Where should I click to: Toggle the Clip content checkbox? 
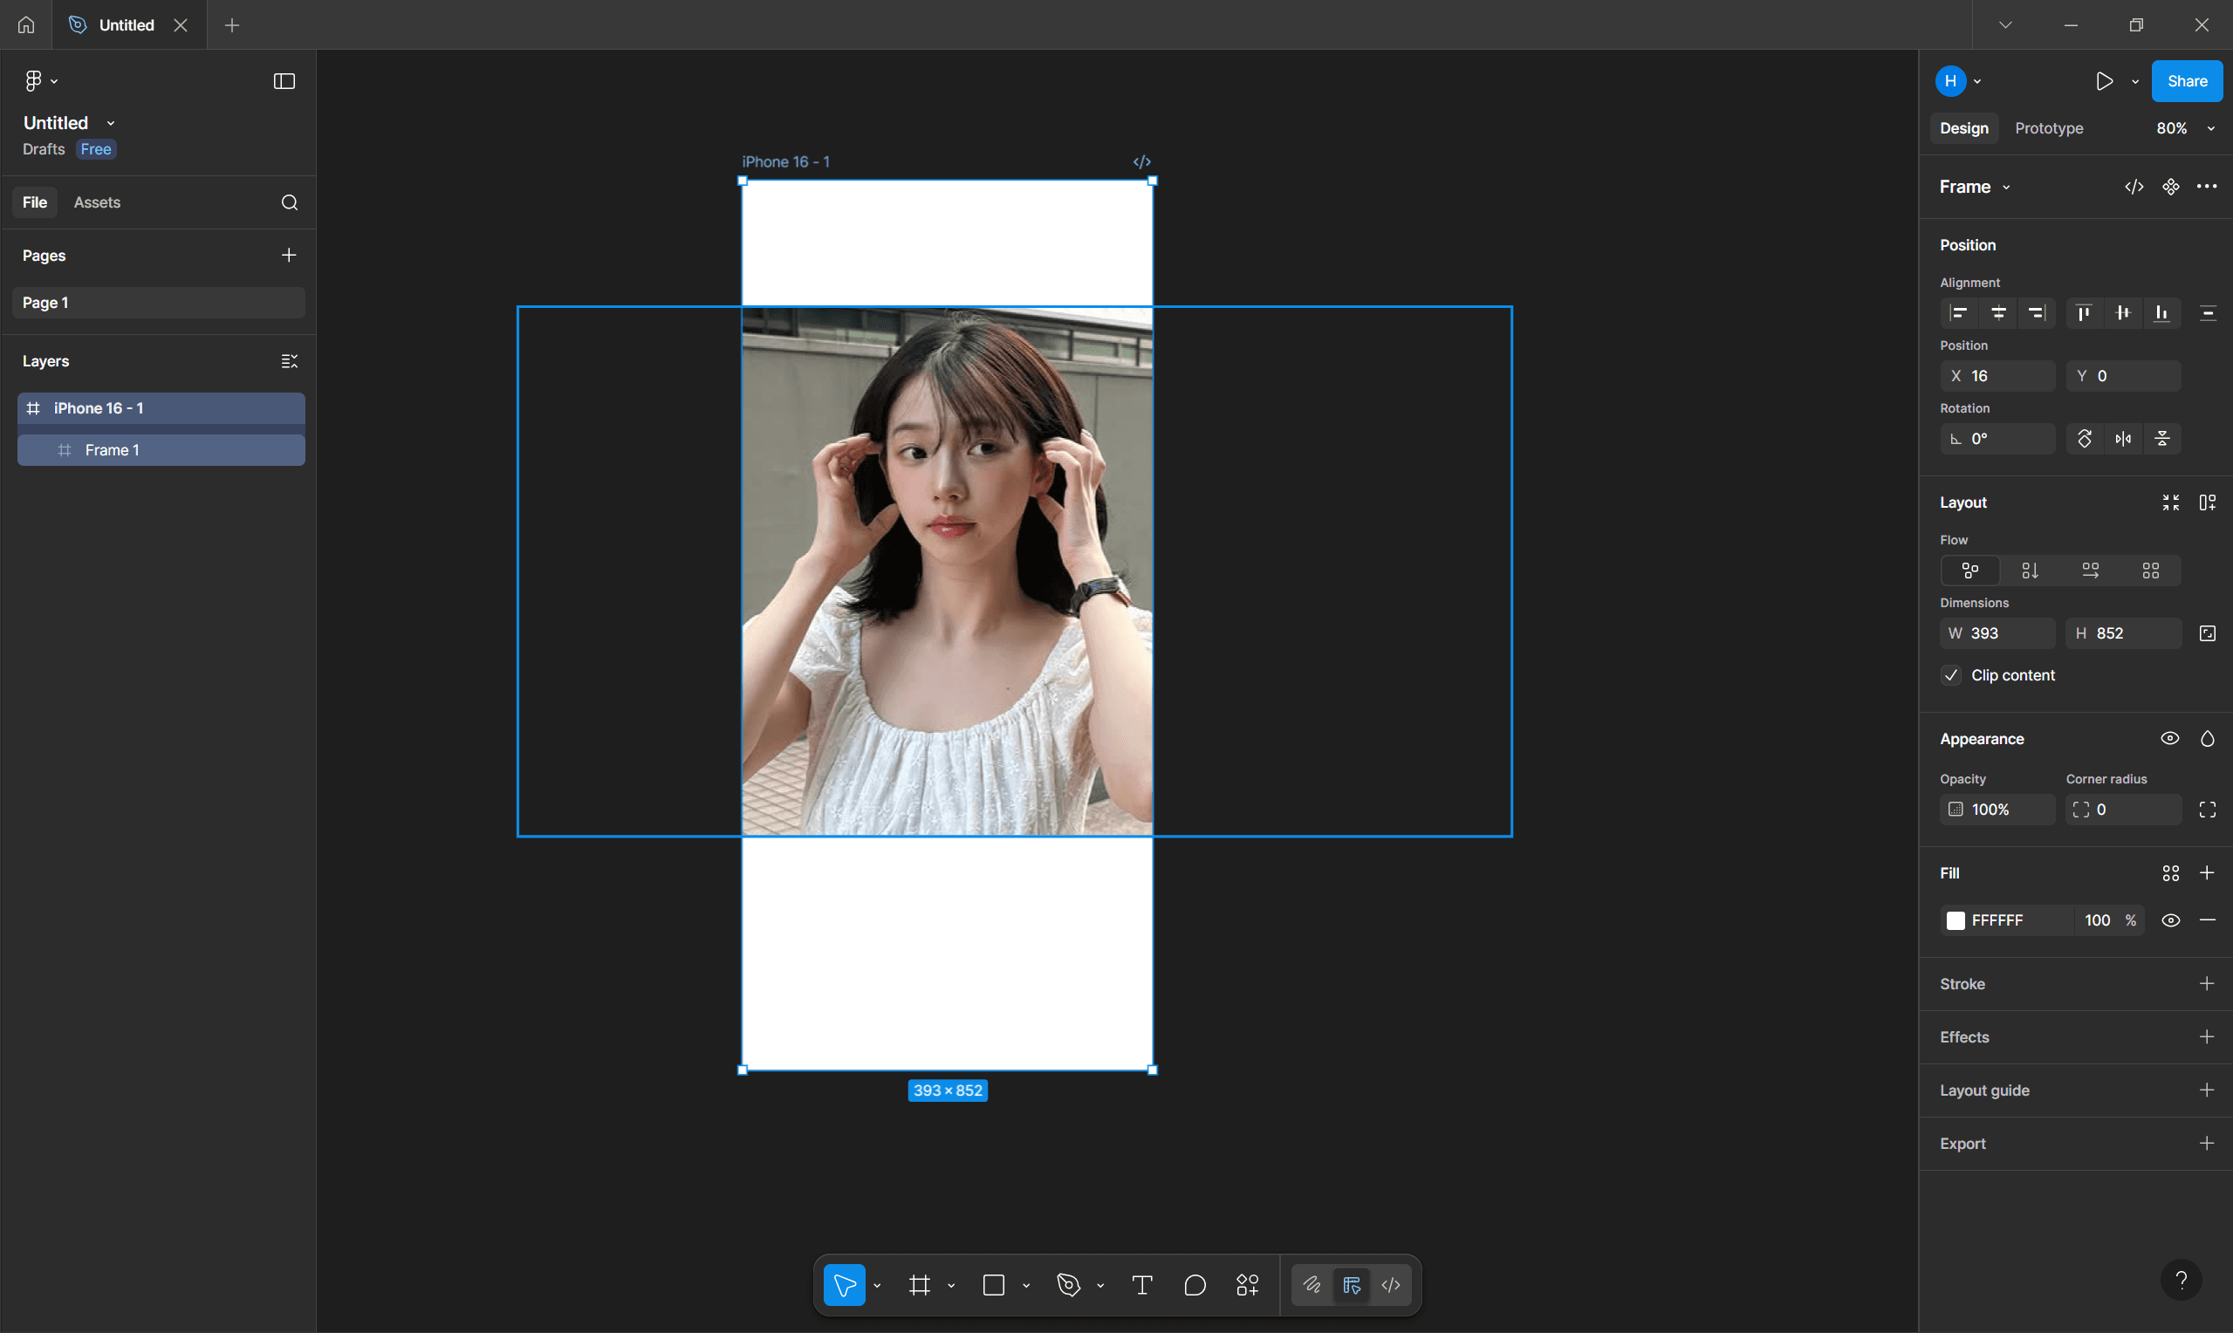point(1951,674)
